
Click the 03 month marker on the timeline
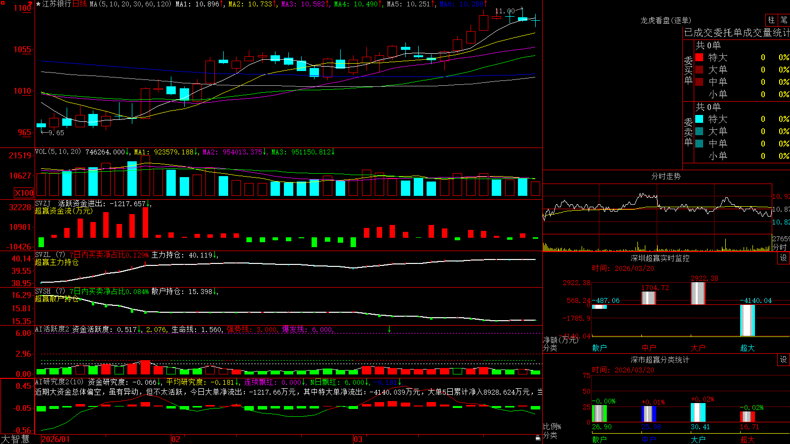coord(358,439)
